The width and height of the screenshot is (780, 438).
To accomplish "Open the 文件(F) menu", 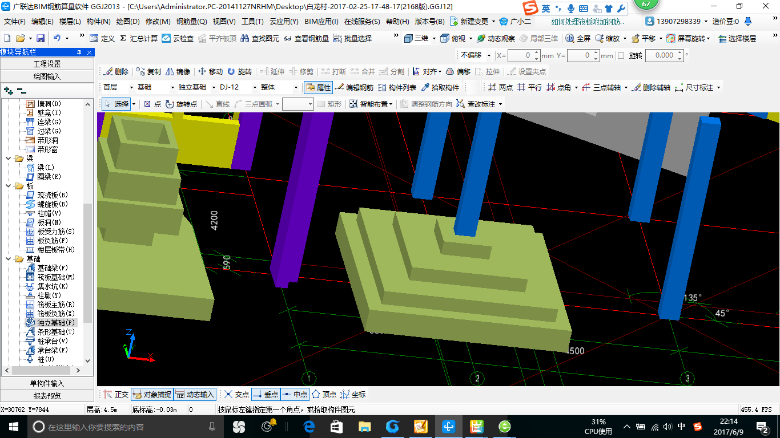I will pyautogui.click(x=15, y=22).
